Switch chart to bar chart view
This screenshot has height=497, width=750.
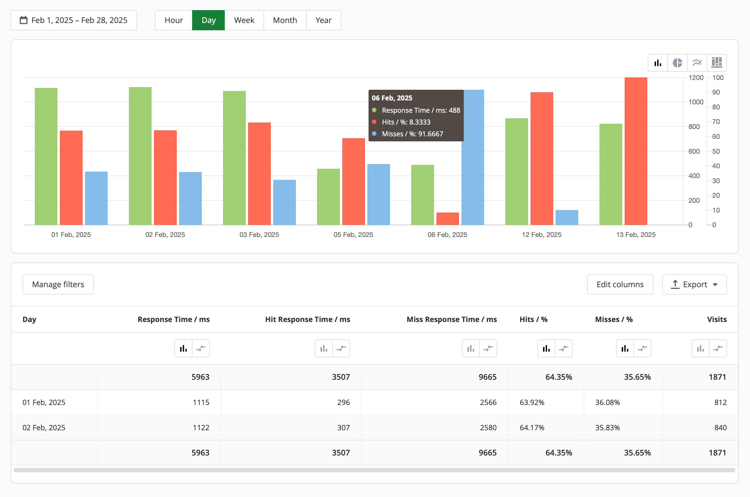(658, 63)
